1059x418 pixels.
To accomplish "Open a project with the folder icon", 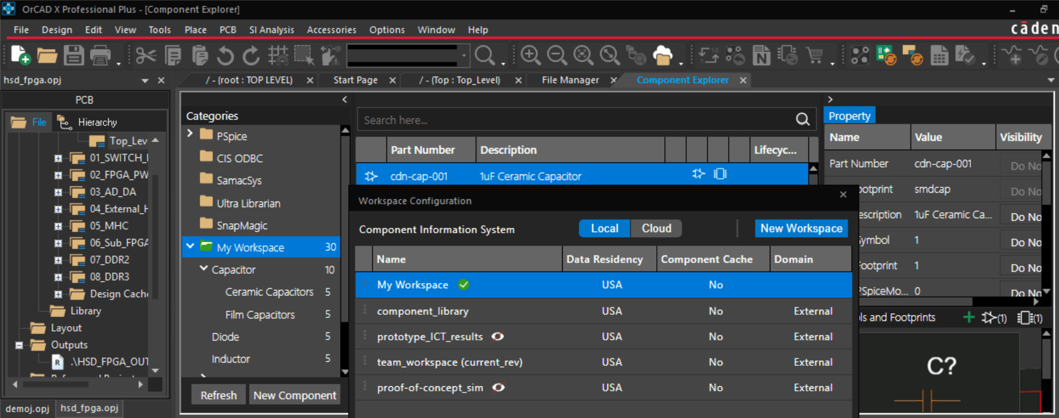I will pyautogui.click(x=47, y=56).
